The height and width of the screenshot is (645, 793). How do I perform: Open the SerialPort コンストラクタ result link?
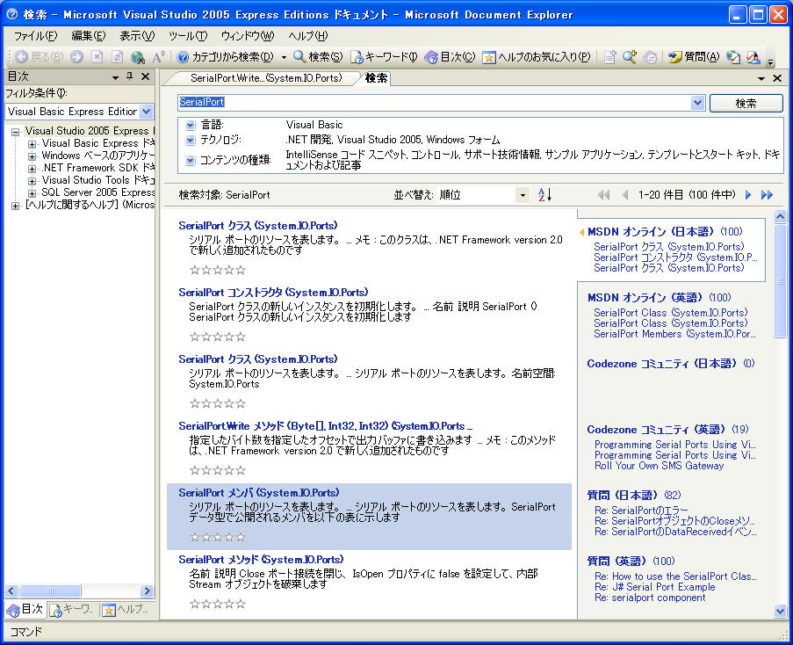(273, 293)
